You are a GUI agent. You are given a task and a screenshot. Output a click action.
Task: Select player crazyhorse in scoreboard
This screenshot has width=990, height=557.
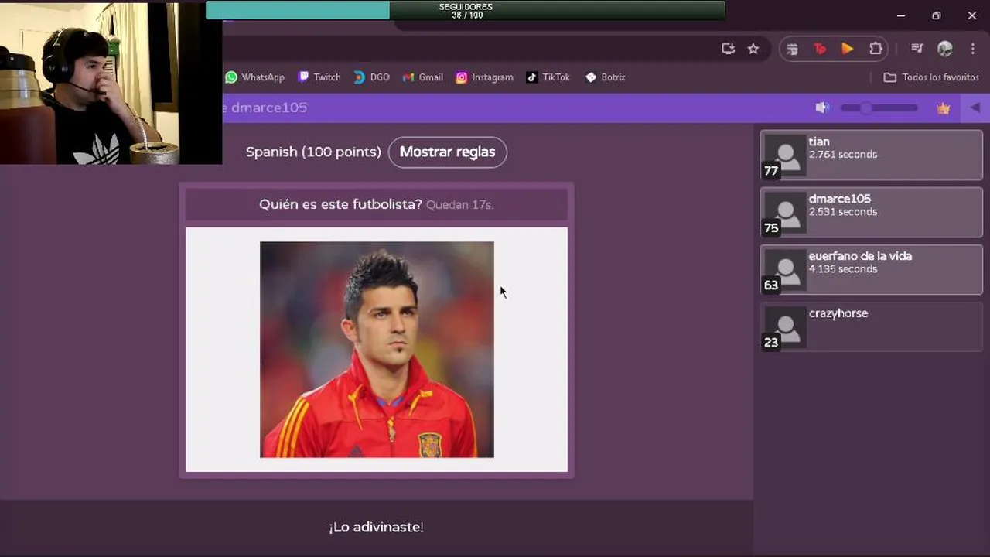click(x=872, y=326)
